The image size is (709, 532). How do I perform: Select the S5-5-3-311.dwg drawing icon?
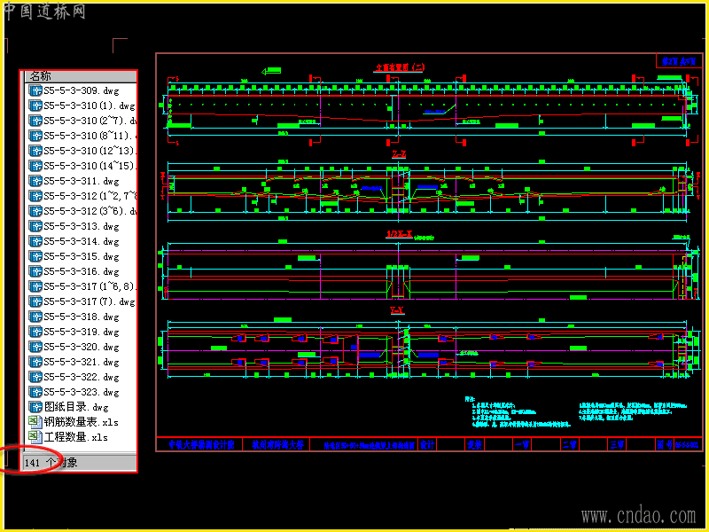(35, 181)
